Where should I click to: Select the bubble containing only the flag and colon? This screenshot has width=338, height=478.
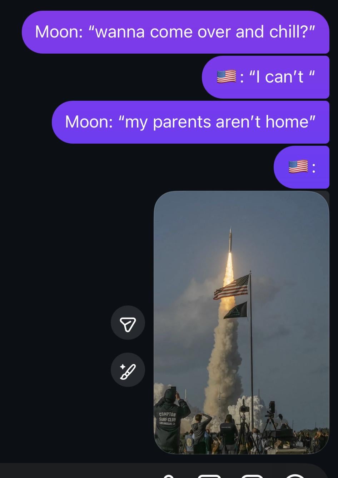[302, 167]
